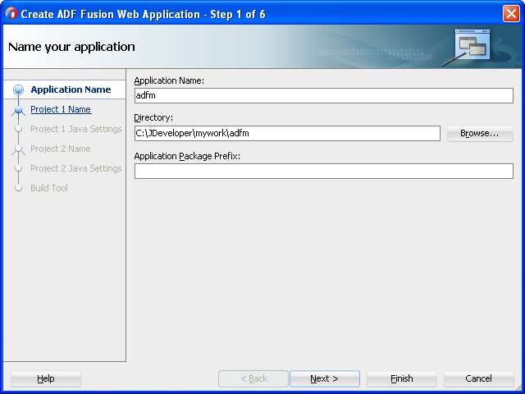Click the 'Name your application' heading

pos(71,47)
